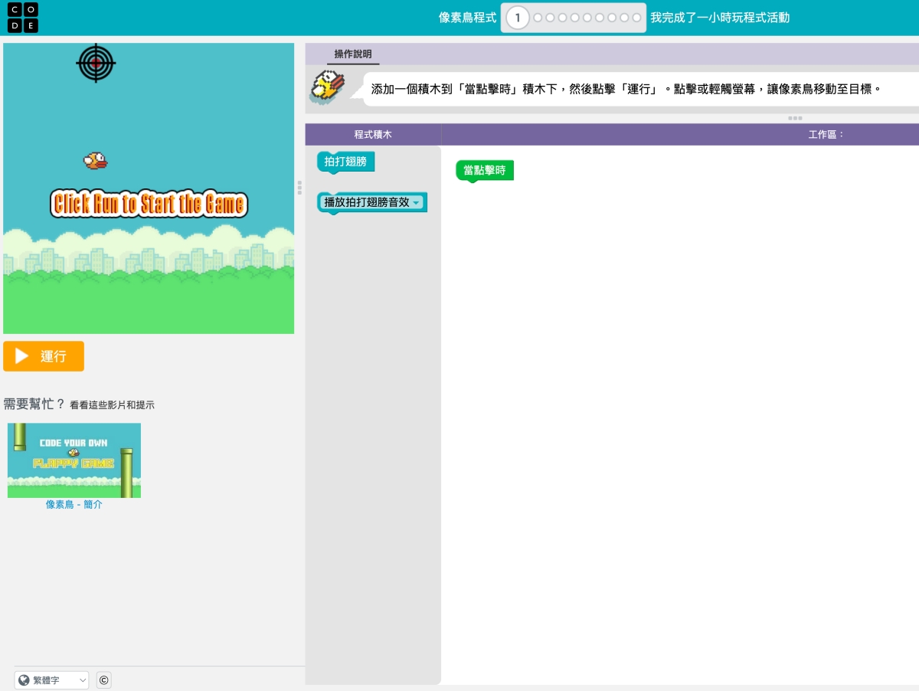Click the globe icon in language selector

tap(25, 680)
